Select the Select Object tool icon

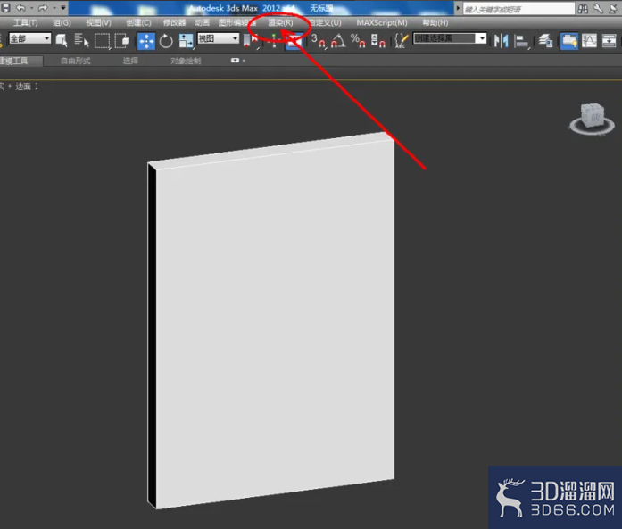[62, 40]
